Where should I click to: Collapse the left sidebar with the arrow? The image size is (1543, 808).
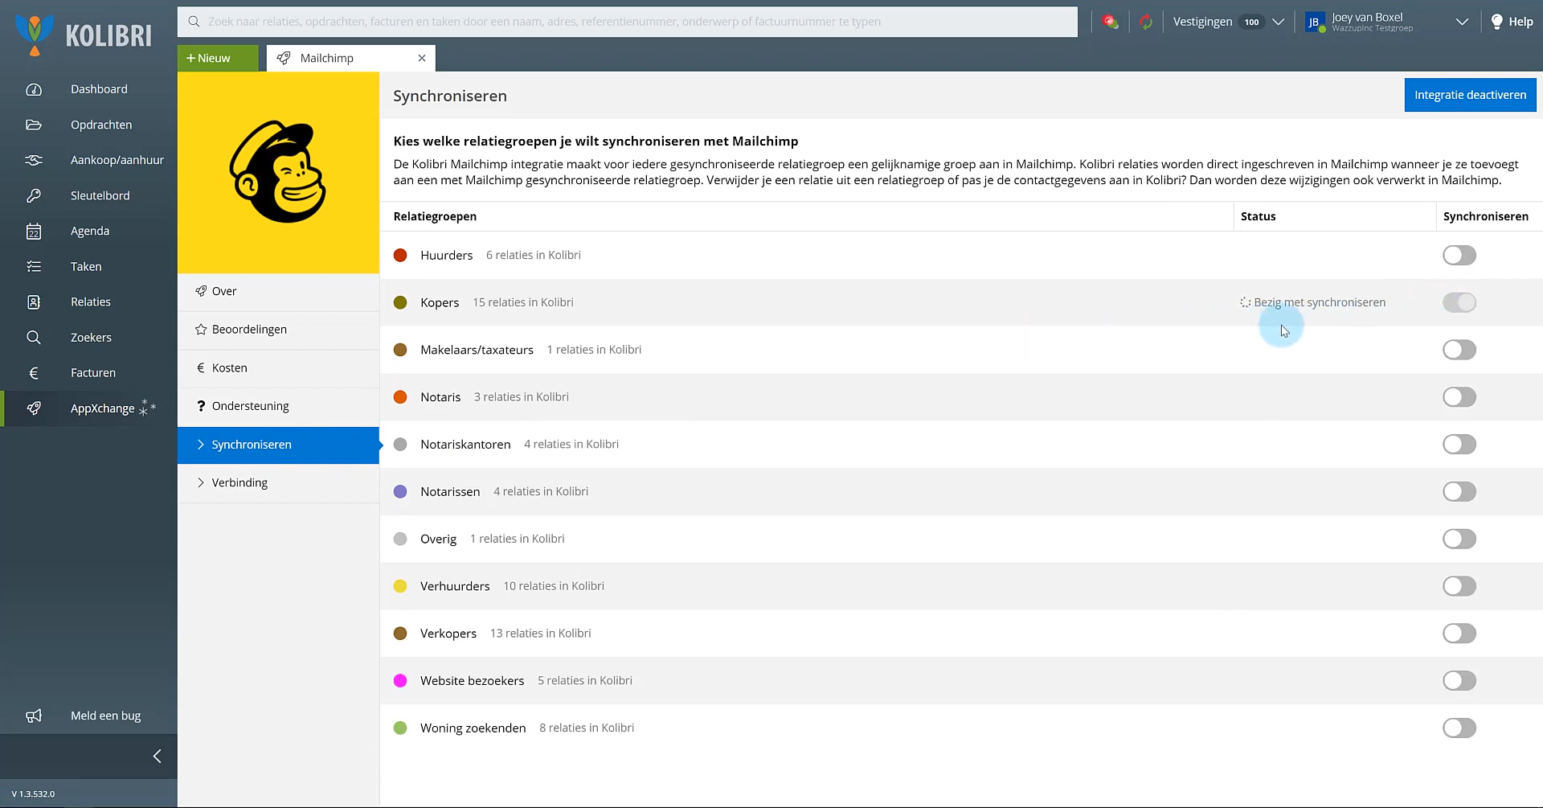(x=158, y=756)
